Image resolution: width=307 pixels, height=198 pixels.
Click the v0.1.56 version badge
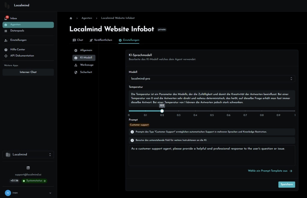click(x=14, y=181)
